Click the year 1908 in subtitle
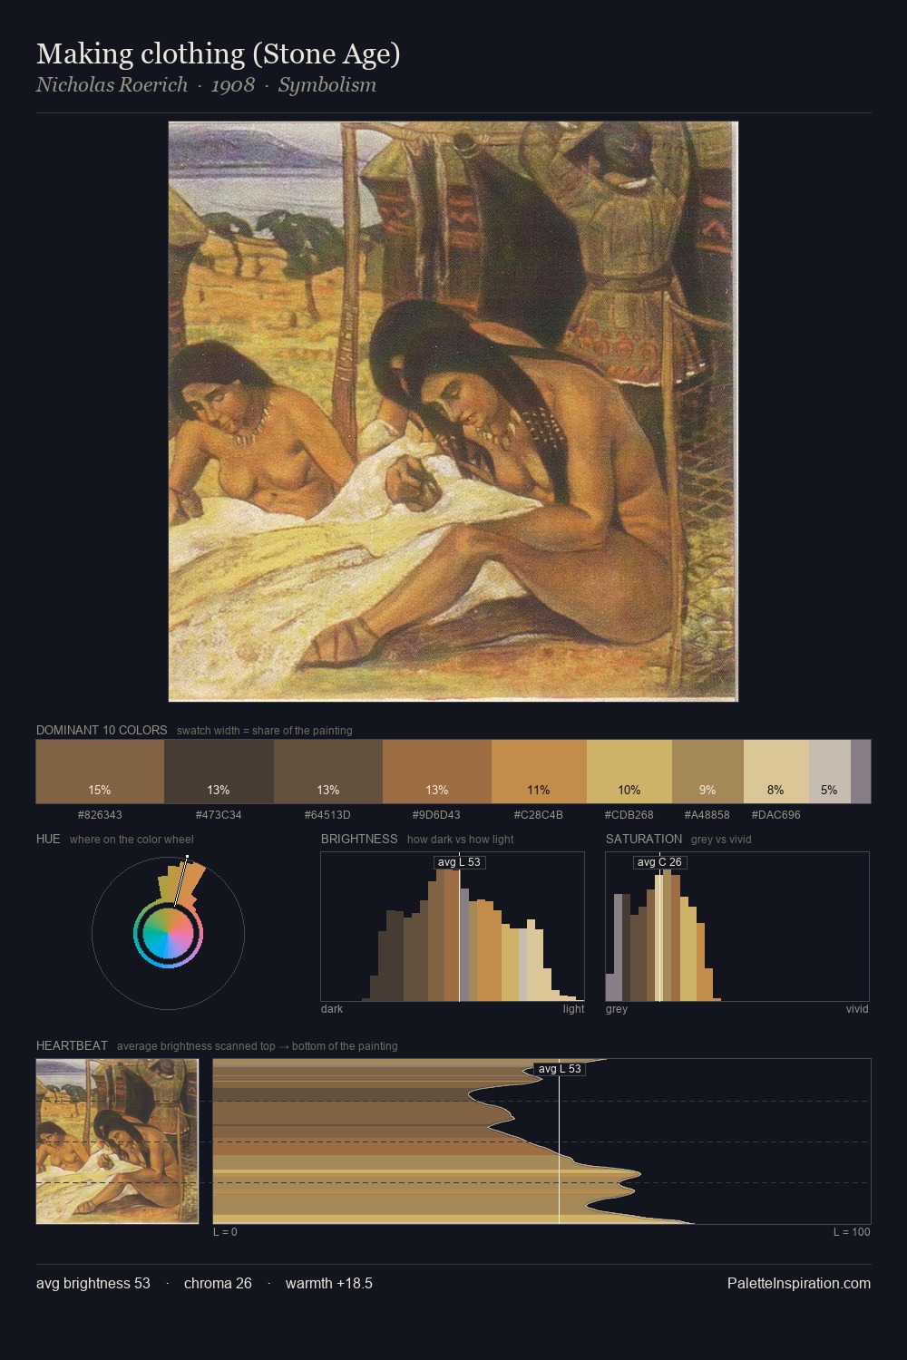The image size is (907, 1360). [233, 85]
